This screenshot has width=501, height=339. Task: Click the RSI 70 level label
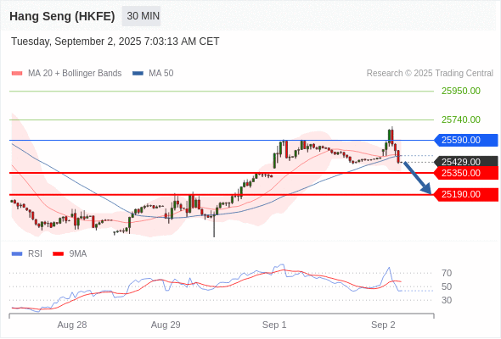pyautogui.click(x=447, y=273)
